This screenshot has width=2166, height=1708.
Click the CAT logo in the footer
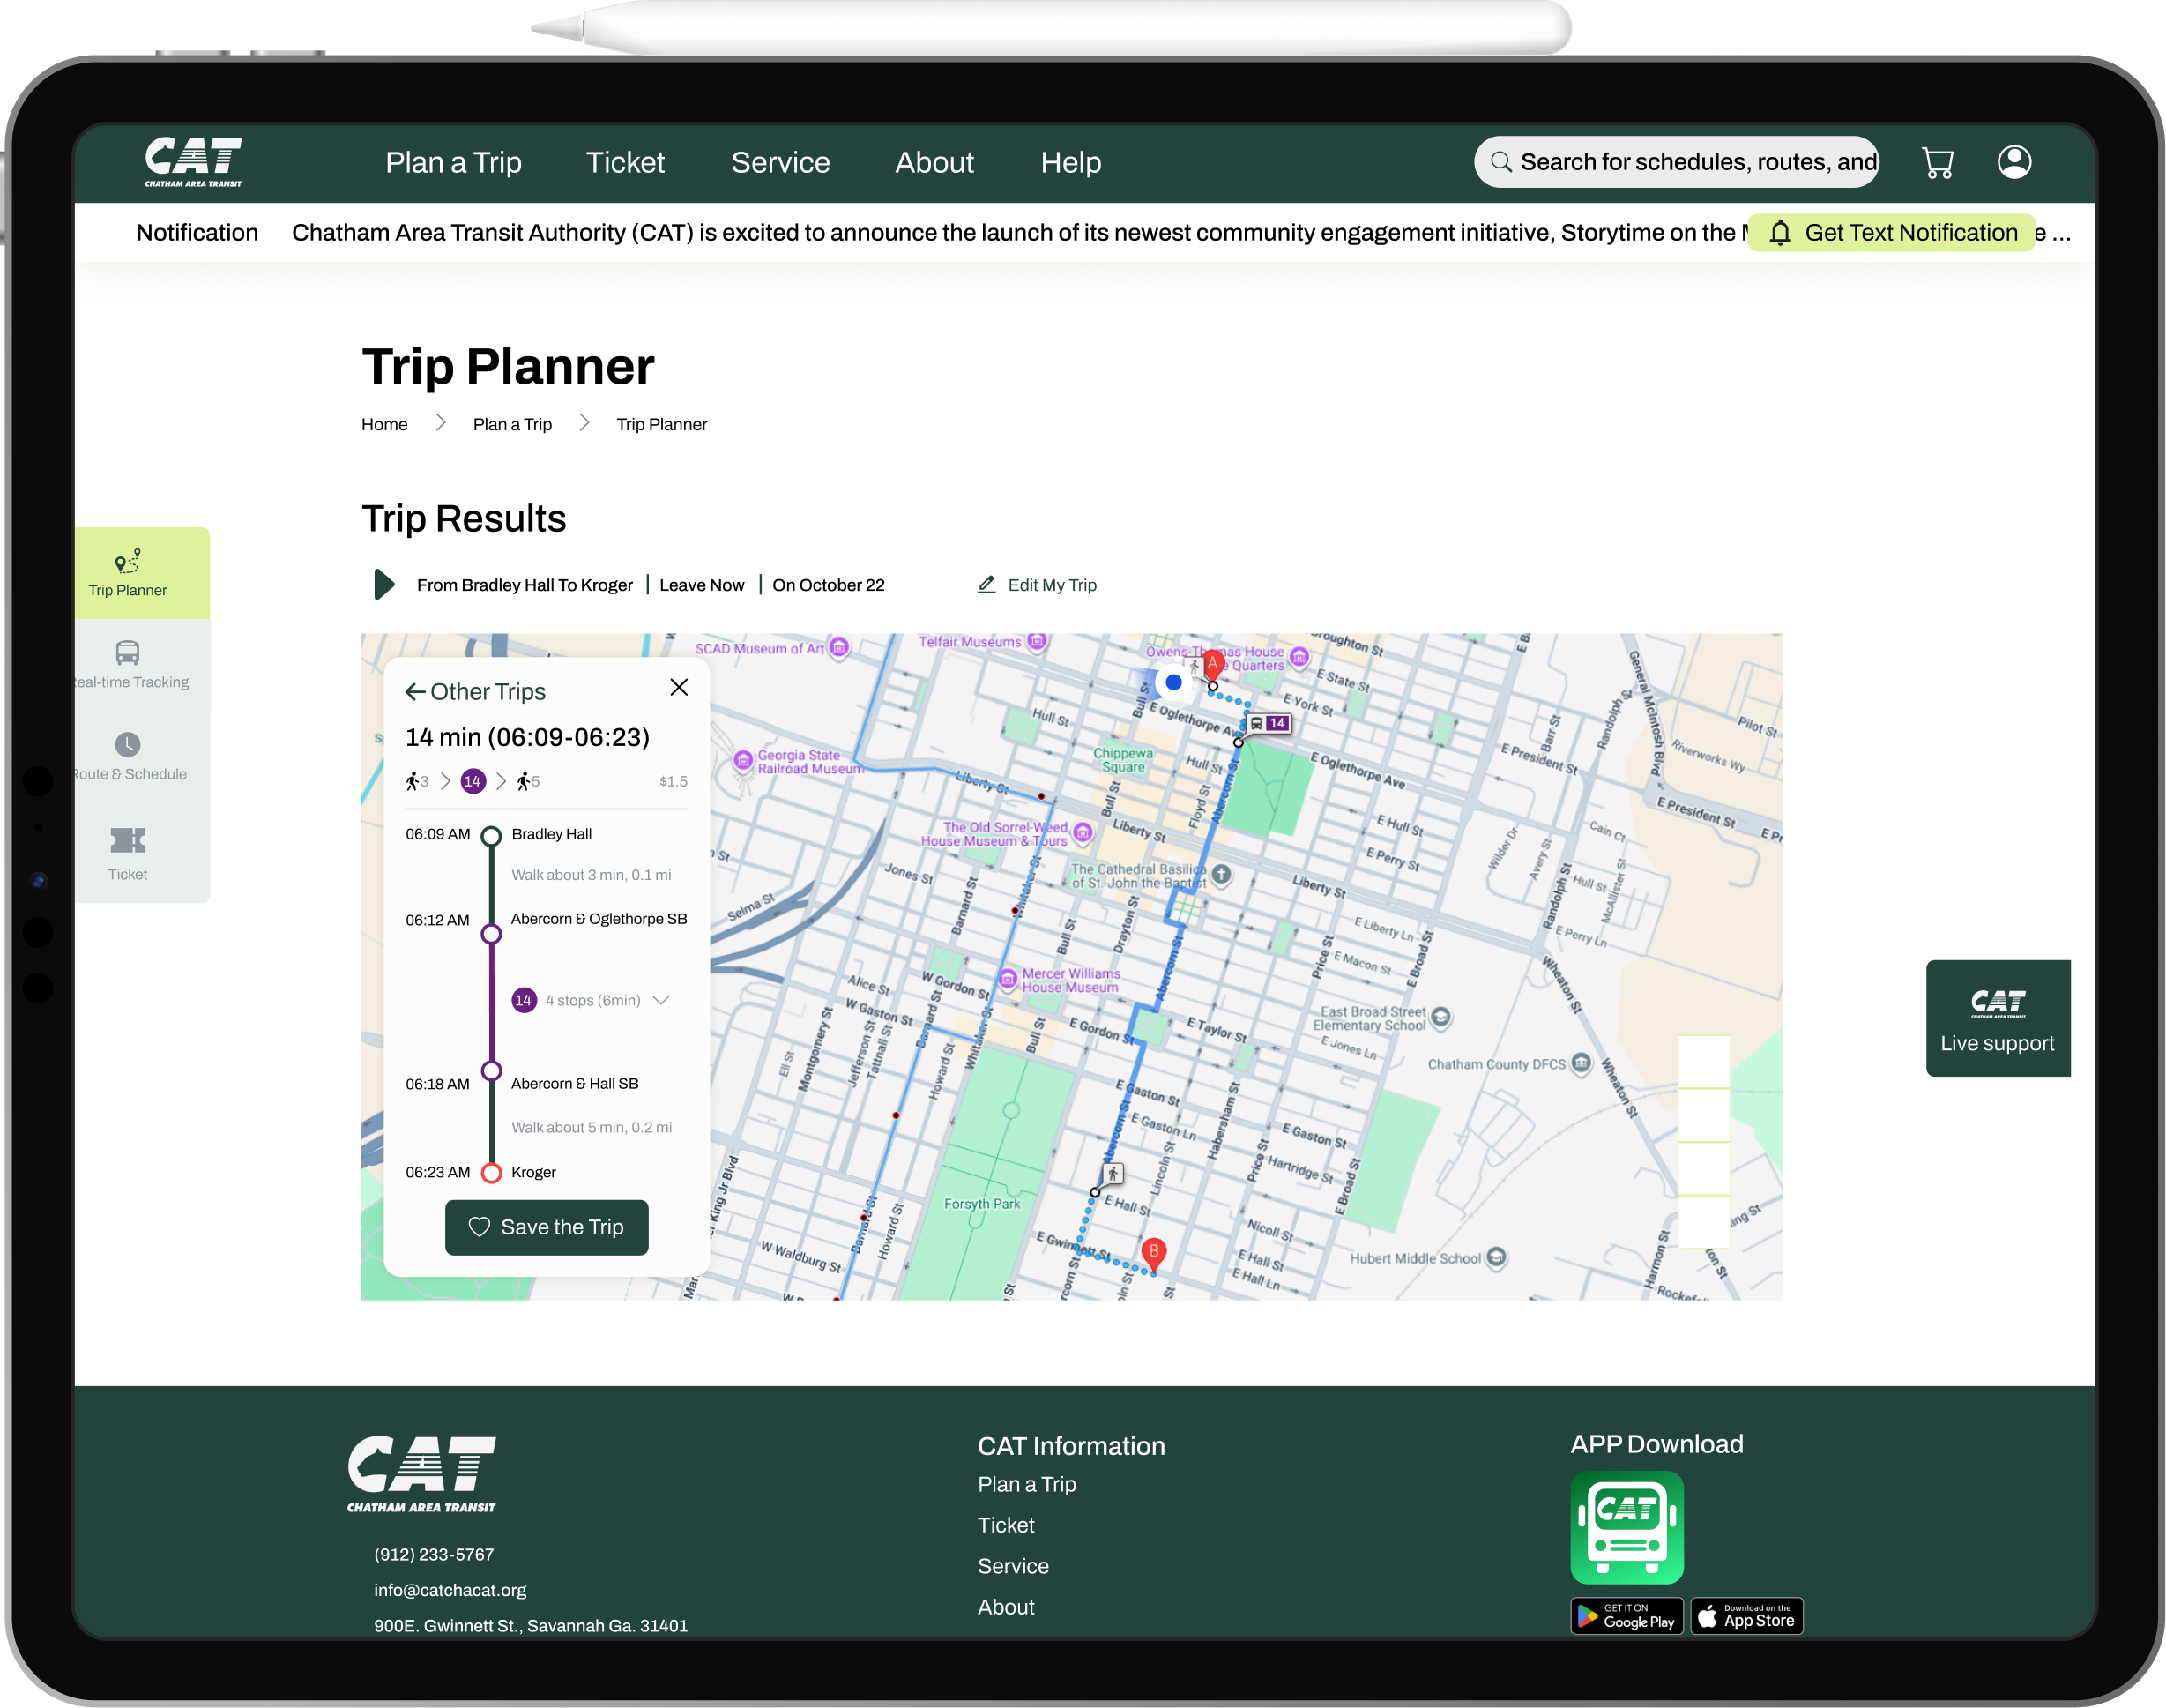tap(421, 1474)
